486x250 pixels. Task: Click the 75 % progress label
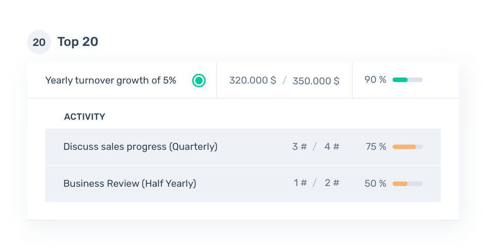pyautogui.click(x=376, y=147)
